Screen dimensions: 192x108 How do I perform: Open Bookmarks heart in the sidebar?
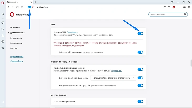point(3,23)
